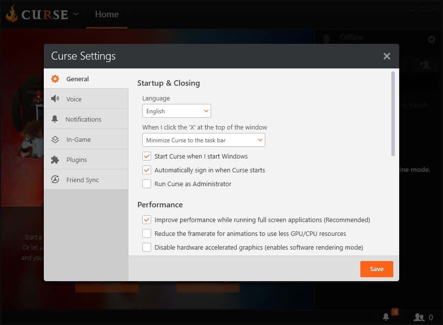Switch to the Home tab

pyautogui.click(x=107, y=14)
